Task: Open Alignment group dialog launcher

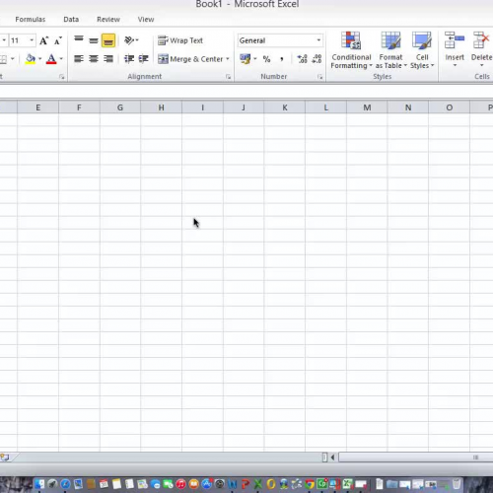Action: (x=228, y=77)
